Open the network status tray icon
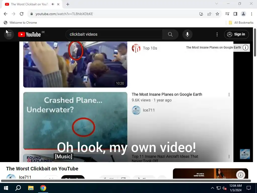The width and height of the screenshot is (257, 193). (219, 188)
